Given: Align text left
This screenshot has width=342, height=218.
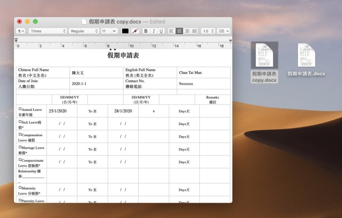Looking at the screenshot, I should [x=171, y=31].
